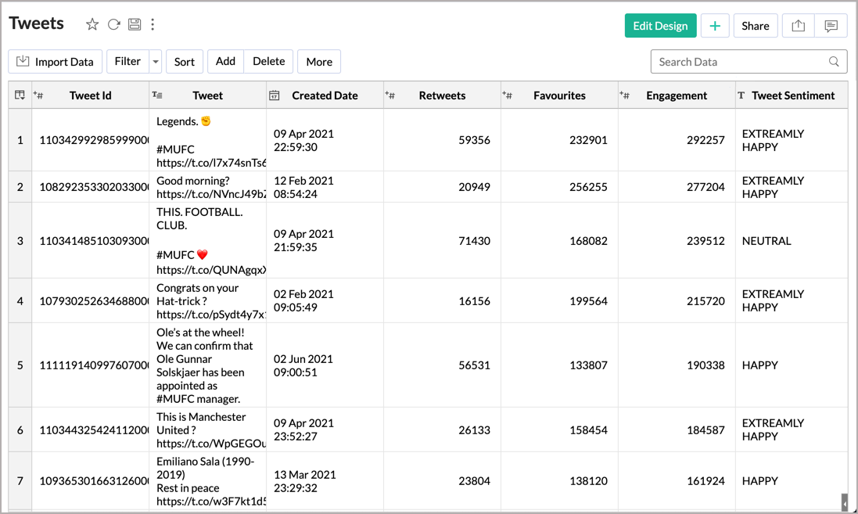Save the Tweets table
Viewport: 858px width, 514px height.
coord(134,24)
